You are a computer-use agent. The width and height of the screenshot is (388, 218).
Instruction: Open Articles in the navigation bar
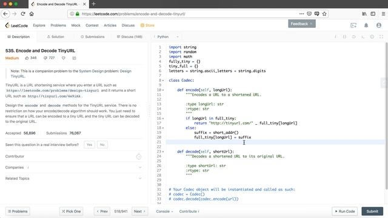click(x=110, y=25)
